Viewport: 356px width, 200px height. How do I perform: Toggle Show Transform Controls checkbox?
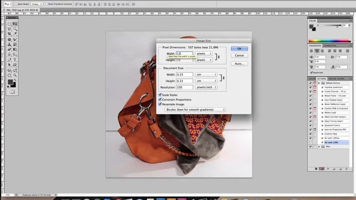47,4
